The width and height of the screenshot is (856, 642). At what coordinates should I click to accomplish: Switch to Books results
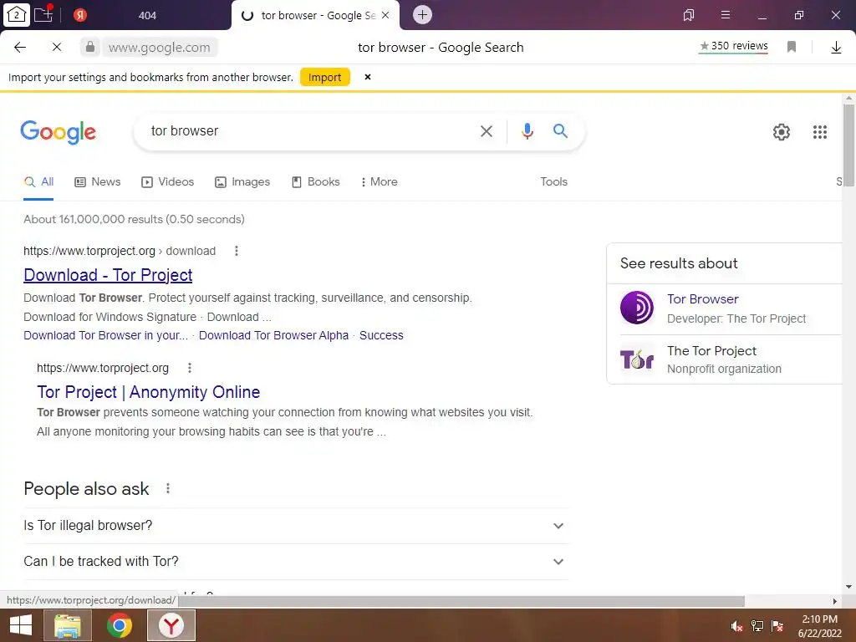315,181
